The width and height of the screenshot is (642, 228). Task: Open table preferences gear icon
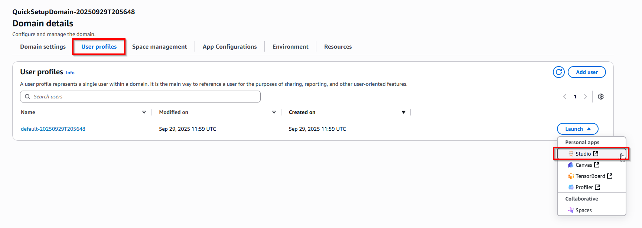tap(600, 97)
